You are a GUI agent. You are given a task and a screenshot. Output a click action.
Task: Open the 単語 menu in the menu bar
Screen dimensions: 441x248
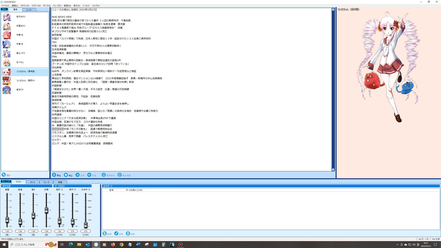point(67,6)
